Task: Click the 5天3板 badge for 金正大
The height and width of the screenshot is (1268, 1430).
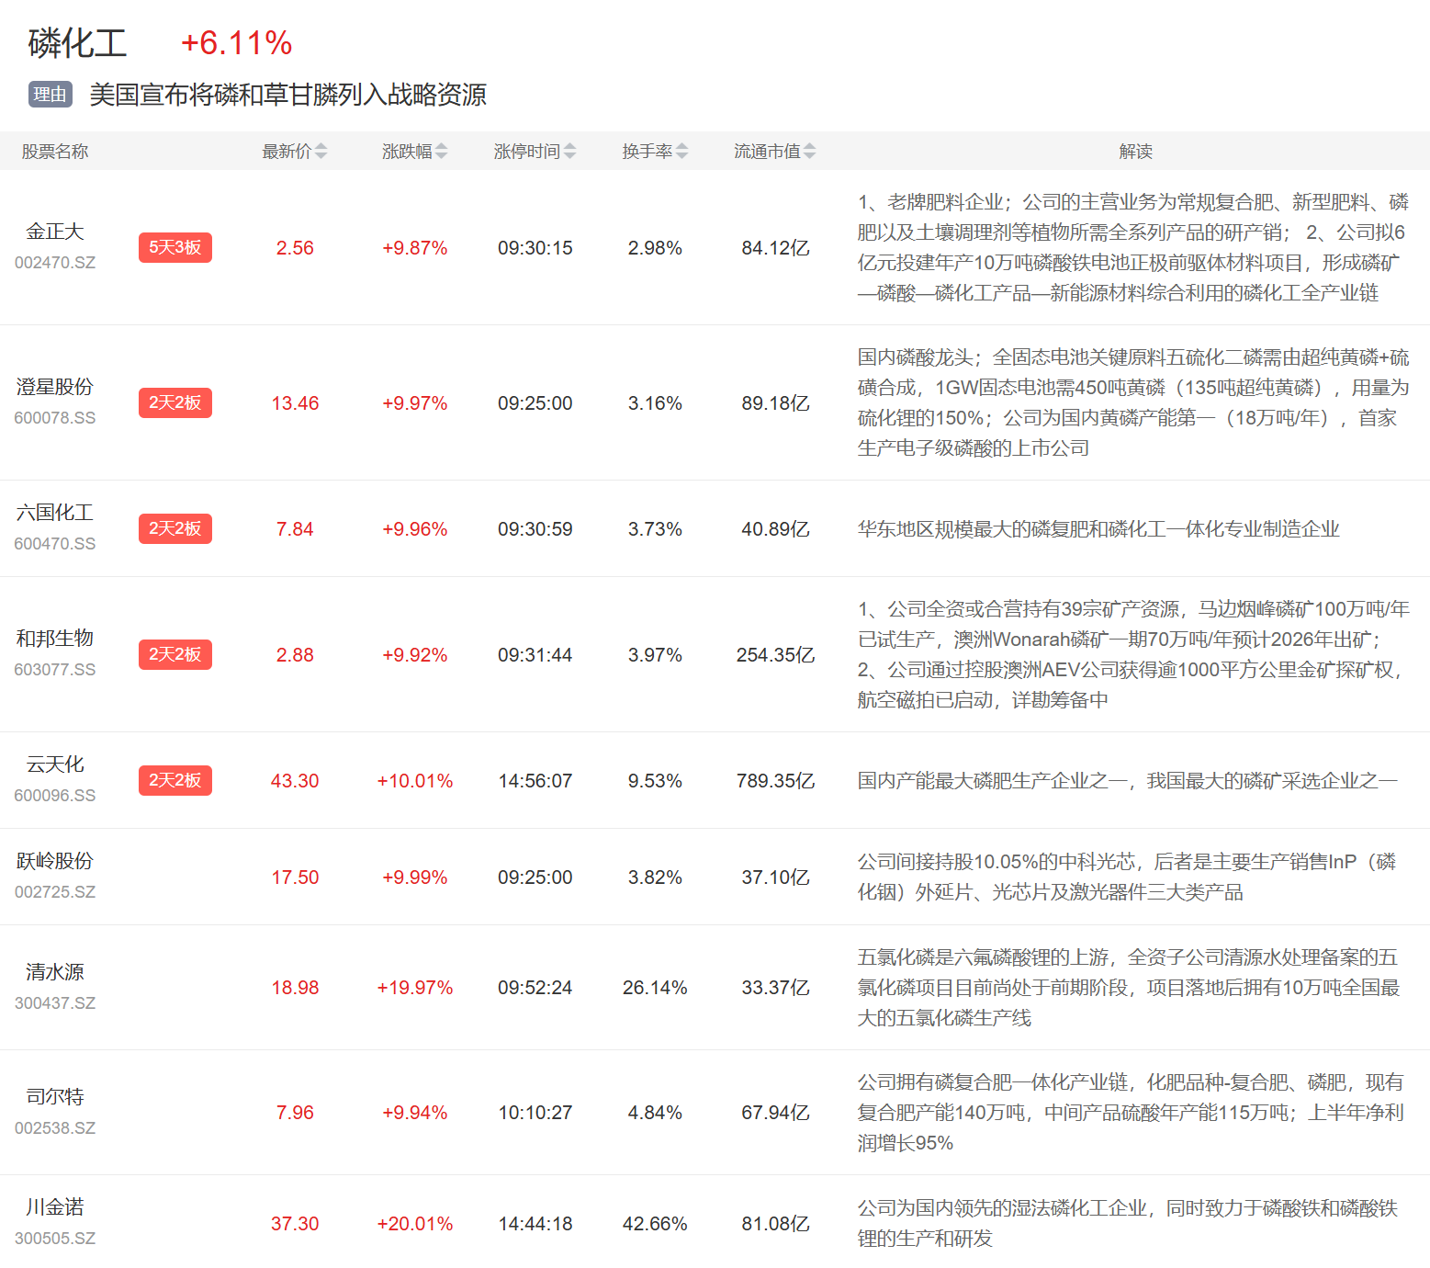Action: (175, 248)
